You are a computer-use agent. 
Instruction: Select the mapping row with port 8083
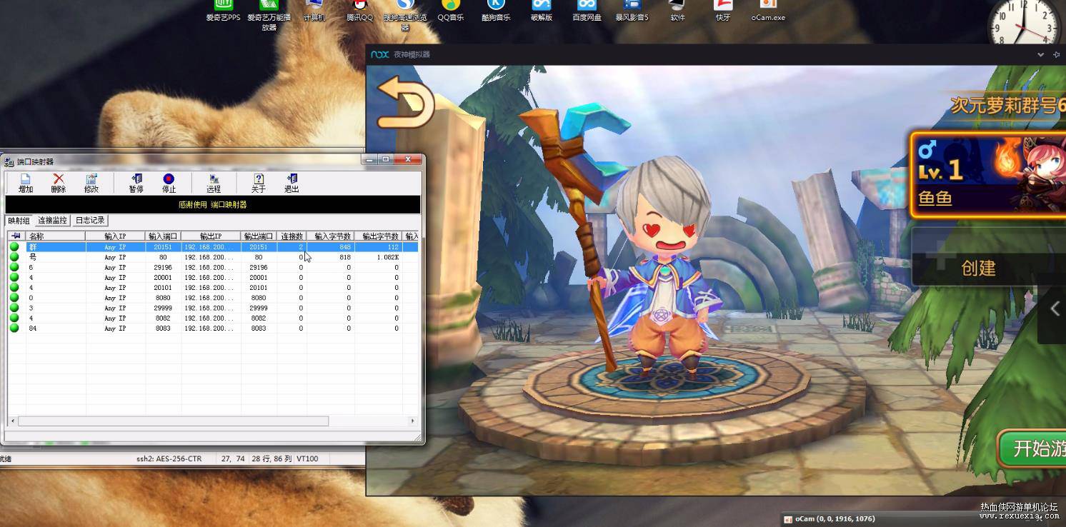213,328
